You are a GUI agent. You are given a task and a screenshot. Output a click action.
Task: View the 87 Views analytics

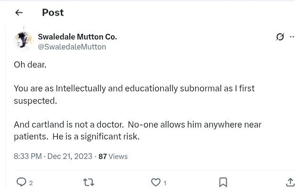click(x=113, y=157)
